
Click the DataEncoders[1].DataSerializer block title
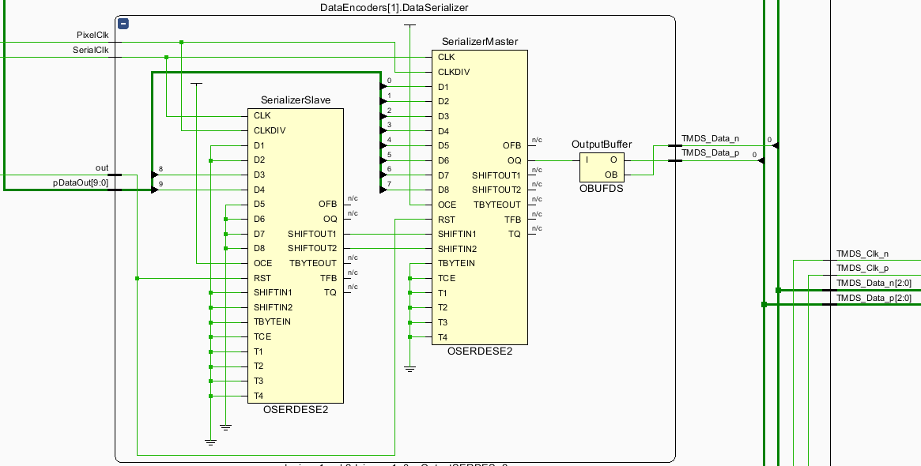click(394, 8)
